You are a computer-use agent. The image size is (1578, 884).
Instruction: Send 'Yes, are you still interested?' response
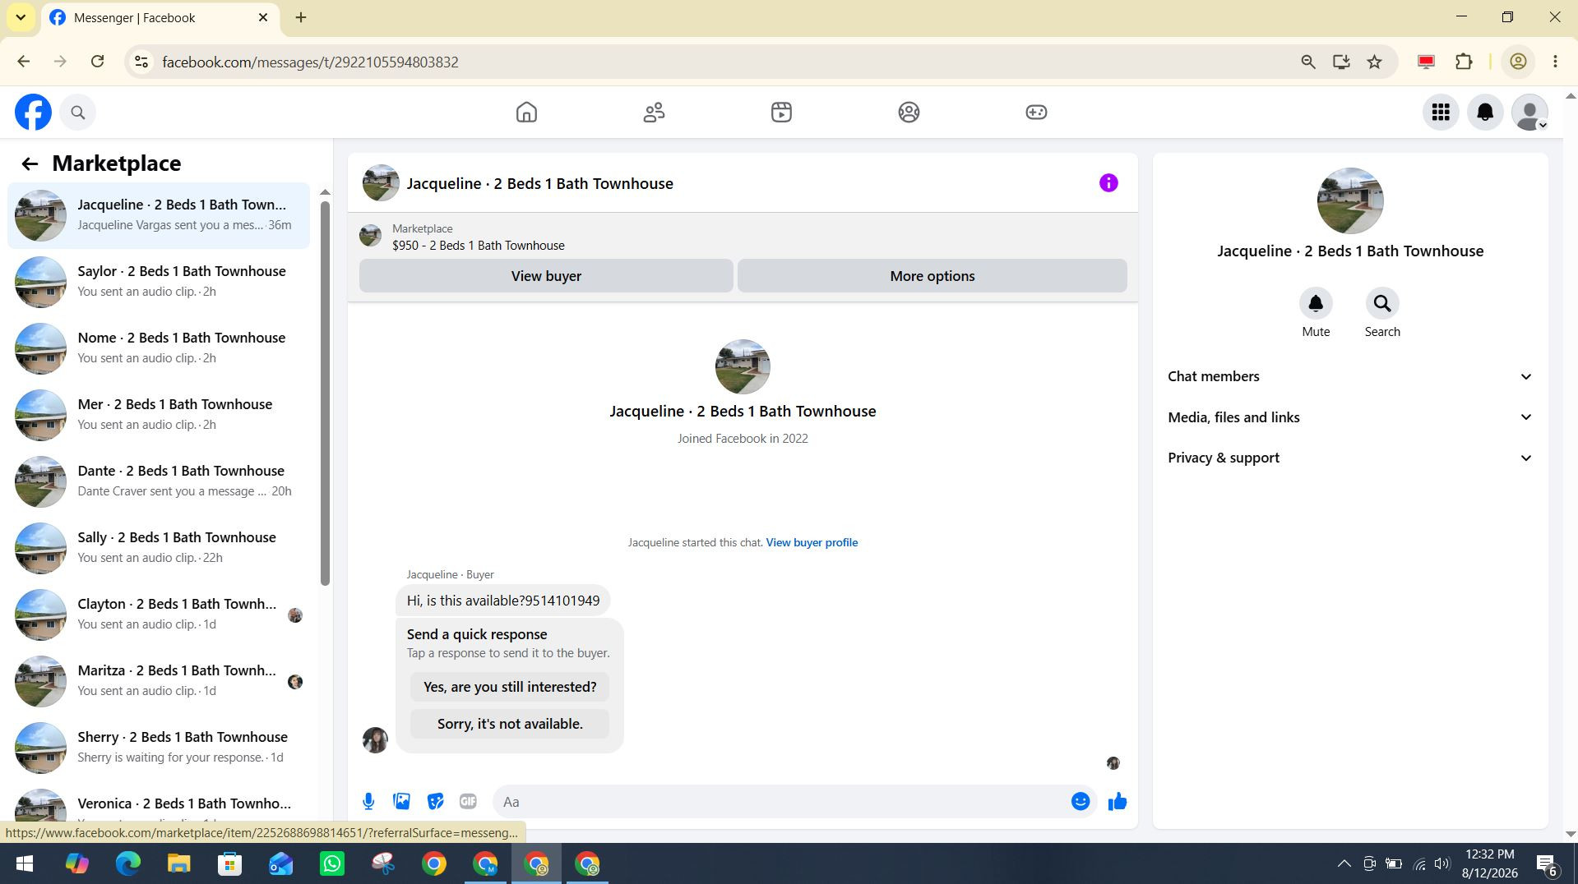510,687
